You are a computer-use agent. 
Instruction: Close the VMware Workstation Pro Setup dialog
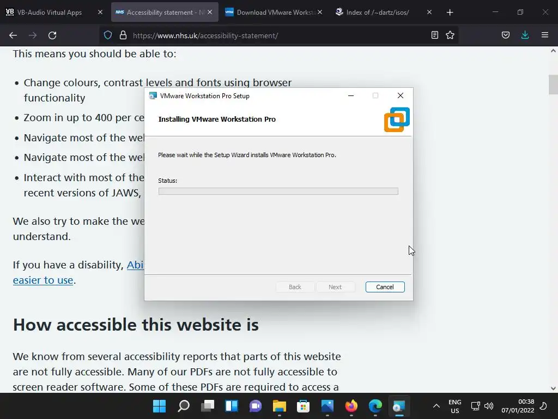pos(401,95)
